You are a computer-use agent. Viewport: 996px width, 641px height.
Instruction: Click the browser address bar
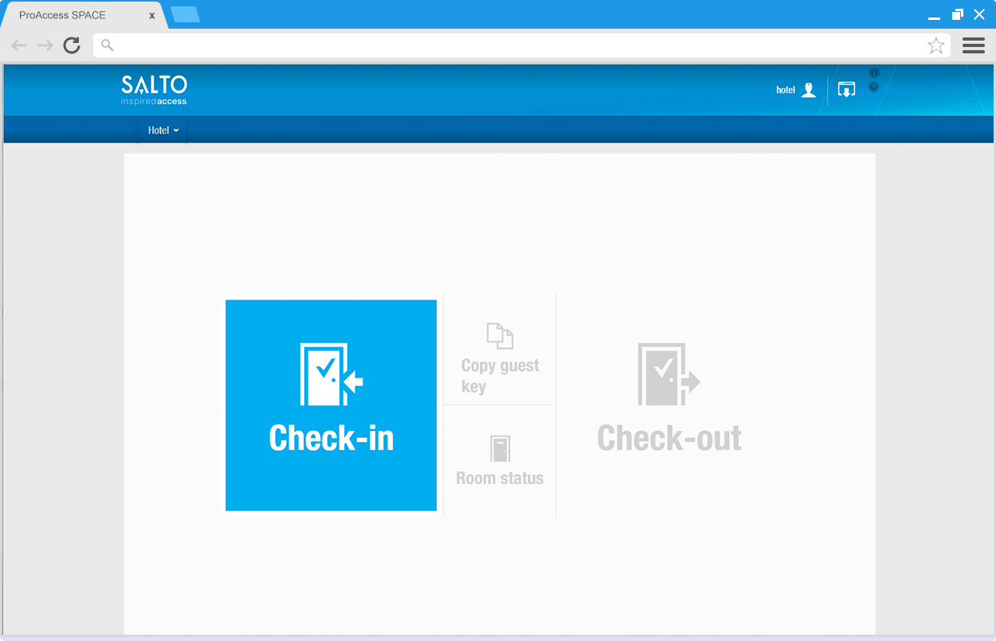(x=510, y=45)
